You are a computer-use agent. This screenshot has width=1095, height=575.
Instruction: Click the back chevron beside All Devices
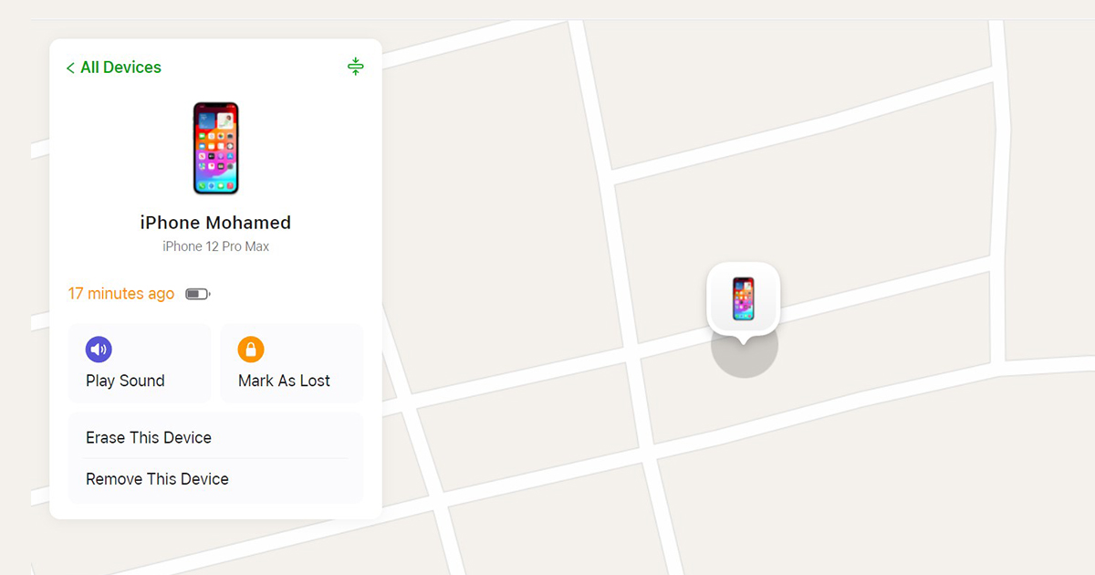(x=70, y=68)
